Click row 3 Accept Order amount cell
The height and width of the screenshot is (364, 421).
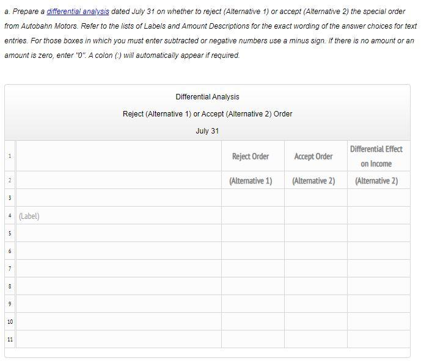point(316,198)
